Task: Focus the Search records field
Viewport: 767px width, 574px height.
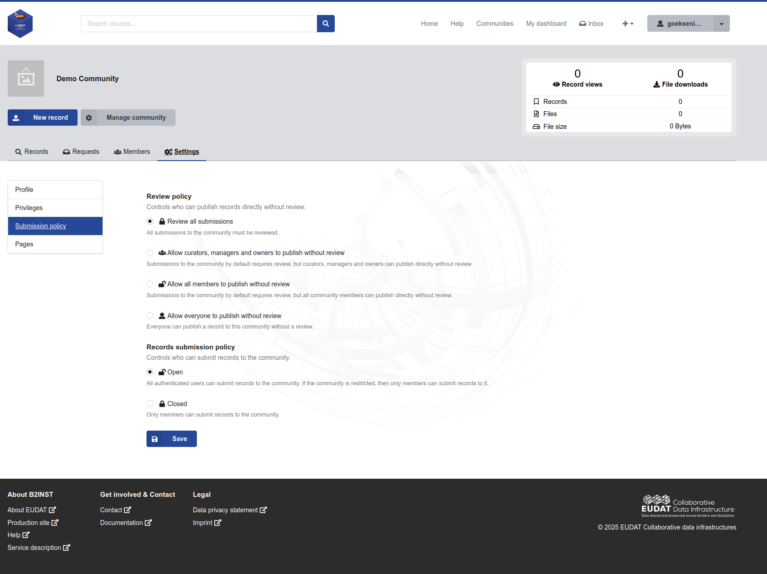Action: [x=199, y=24]
